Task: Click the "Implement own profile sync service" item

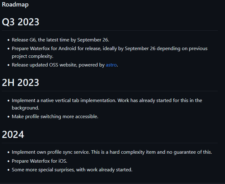Action: [x=112, y=152]
